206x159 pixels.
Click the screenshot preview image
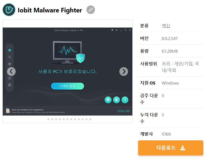coord(67,71)
